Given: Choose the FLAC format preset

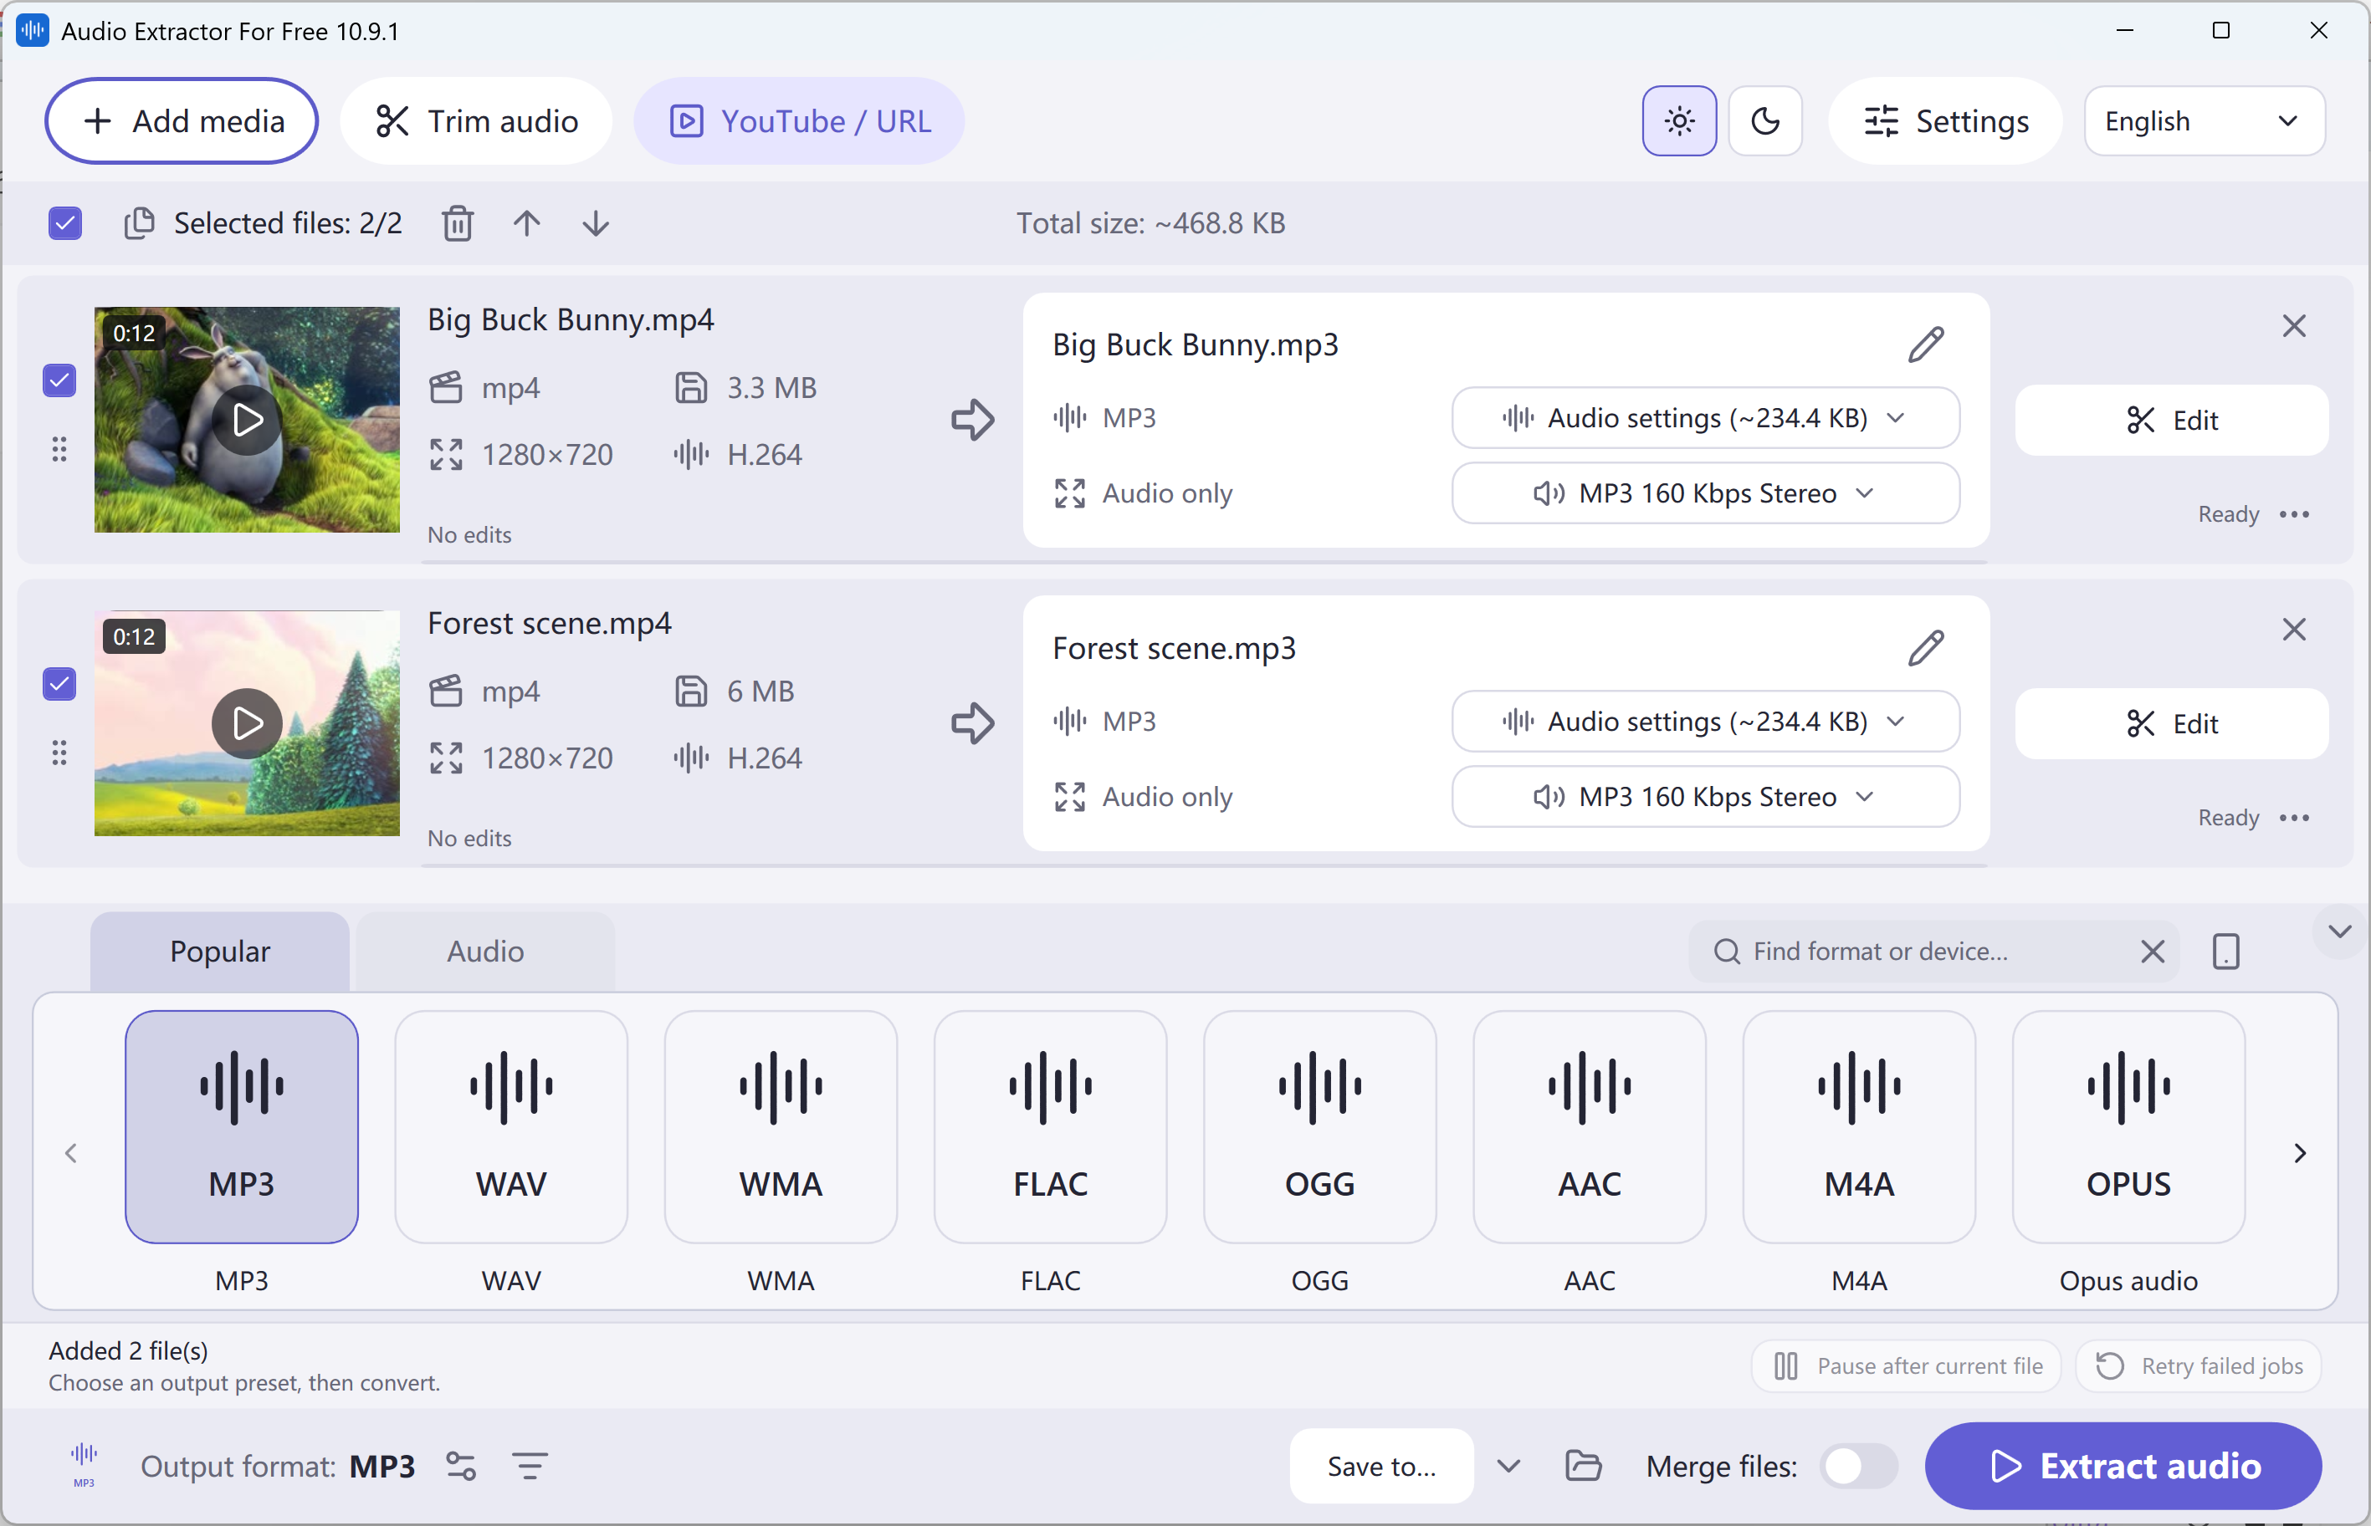Looking at the screenshot, I should tap(1051, 1126).
